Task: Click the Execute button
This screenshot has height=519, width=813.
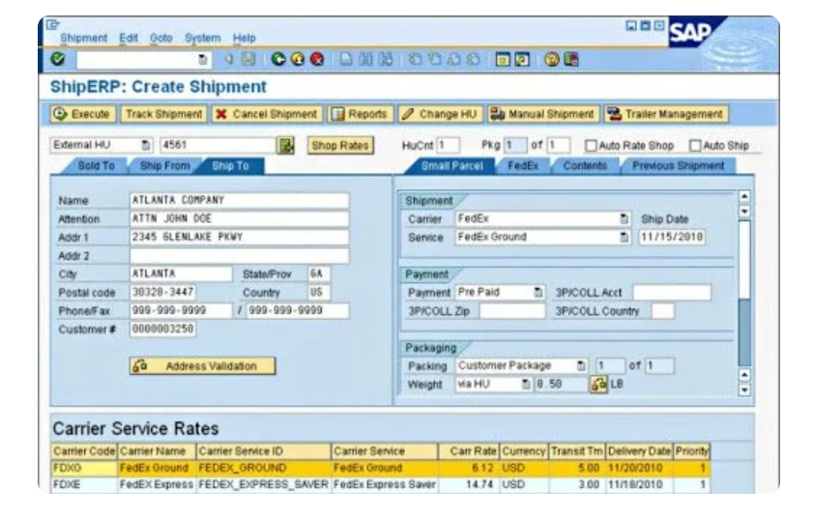Action: click(83, 114)
